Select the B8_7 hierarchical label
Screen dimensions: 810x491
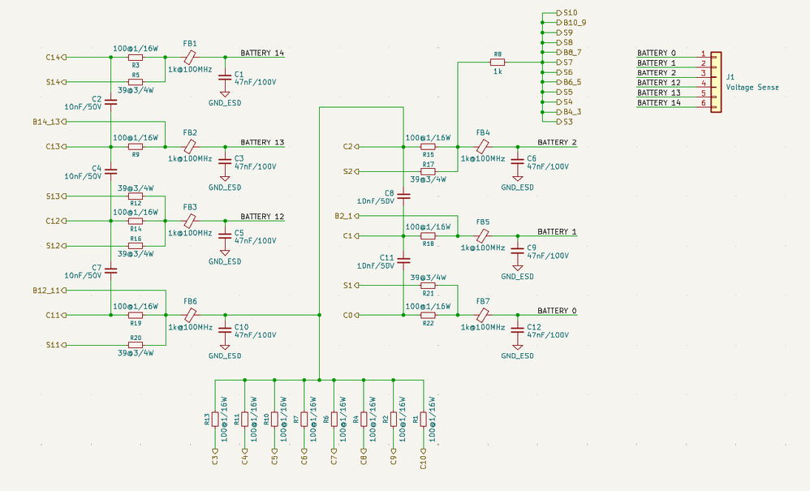pos(569,52)
